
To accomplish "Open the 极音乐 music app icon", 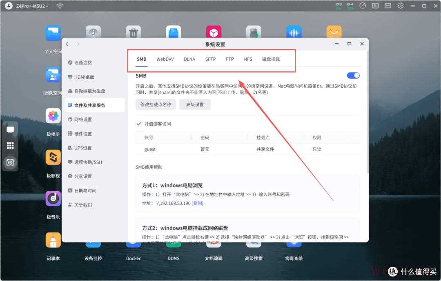I will coord(53,199).
